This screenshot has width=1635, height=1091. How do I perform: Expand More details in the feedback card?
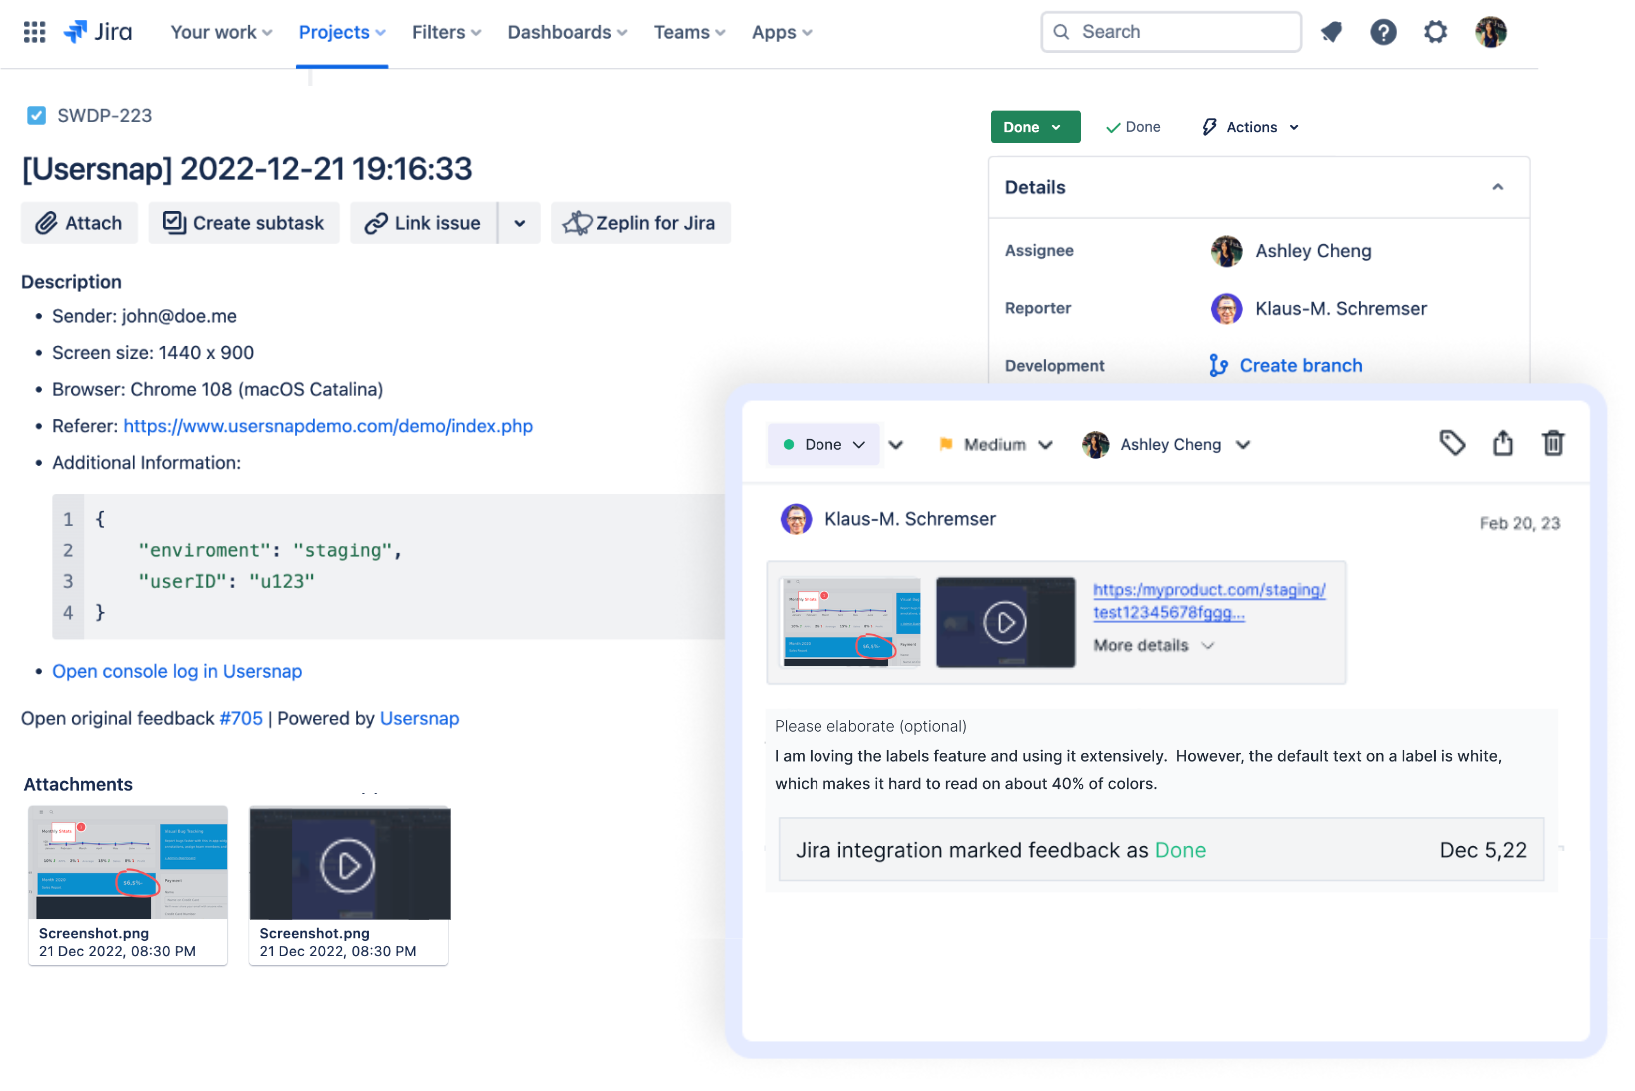1153,646
